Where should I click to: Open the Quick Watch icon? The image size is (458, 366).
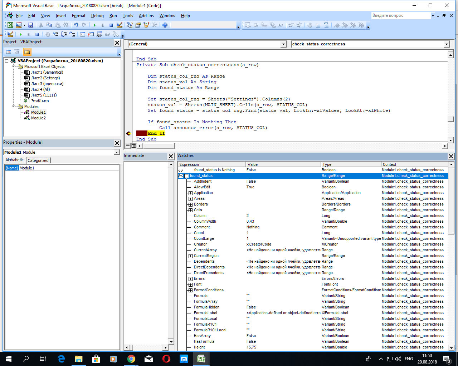pyautogui.click(x=107, y=34)
